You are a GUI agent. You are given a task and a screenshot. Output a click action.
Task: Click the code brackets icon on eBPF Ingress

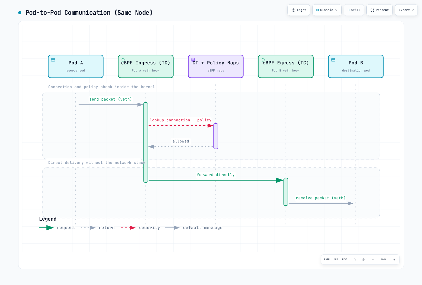[x=123, y=60]
